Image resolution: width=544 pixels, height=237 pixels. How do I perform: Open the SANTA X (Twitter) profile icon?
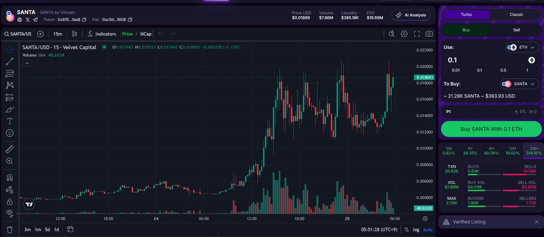(28, 19)
